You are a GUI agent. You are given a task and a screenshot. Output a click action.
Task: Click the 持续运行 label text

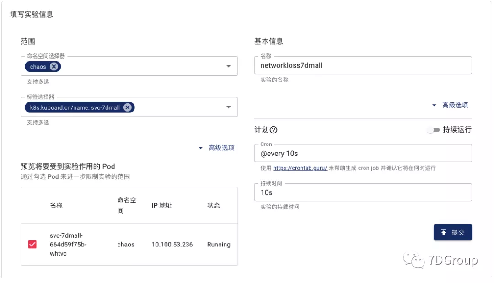(457, 130)
